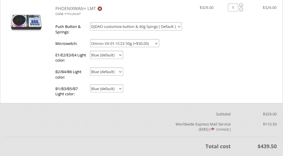Click the $329.00 unit price
This screenshot has width=283, height=156.
coord(207,7)
